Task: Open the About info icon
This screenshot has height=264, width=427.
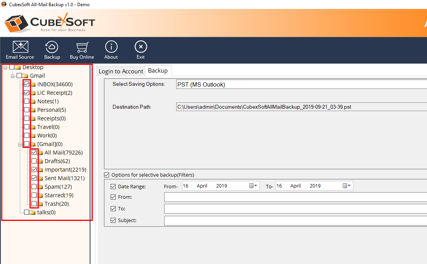Action: pyautogui.click(x=111, y=47)
